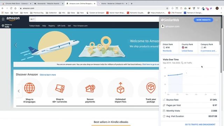Select the Secure payments icon

[90, 89]
